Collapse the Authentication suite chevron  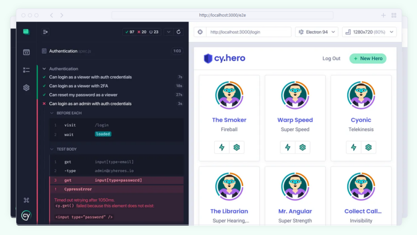44,69
